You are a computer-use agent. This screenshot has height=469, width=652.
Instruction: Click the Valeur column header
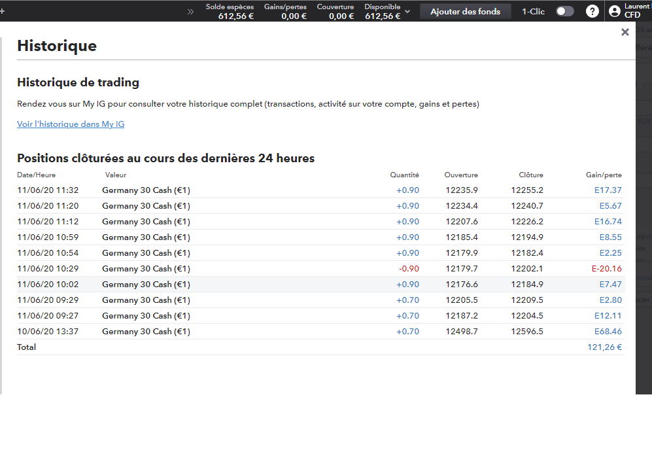pos(116,175)
